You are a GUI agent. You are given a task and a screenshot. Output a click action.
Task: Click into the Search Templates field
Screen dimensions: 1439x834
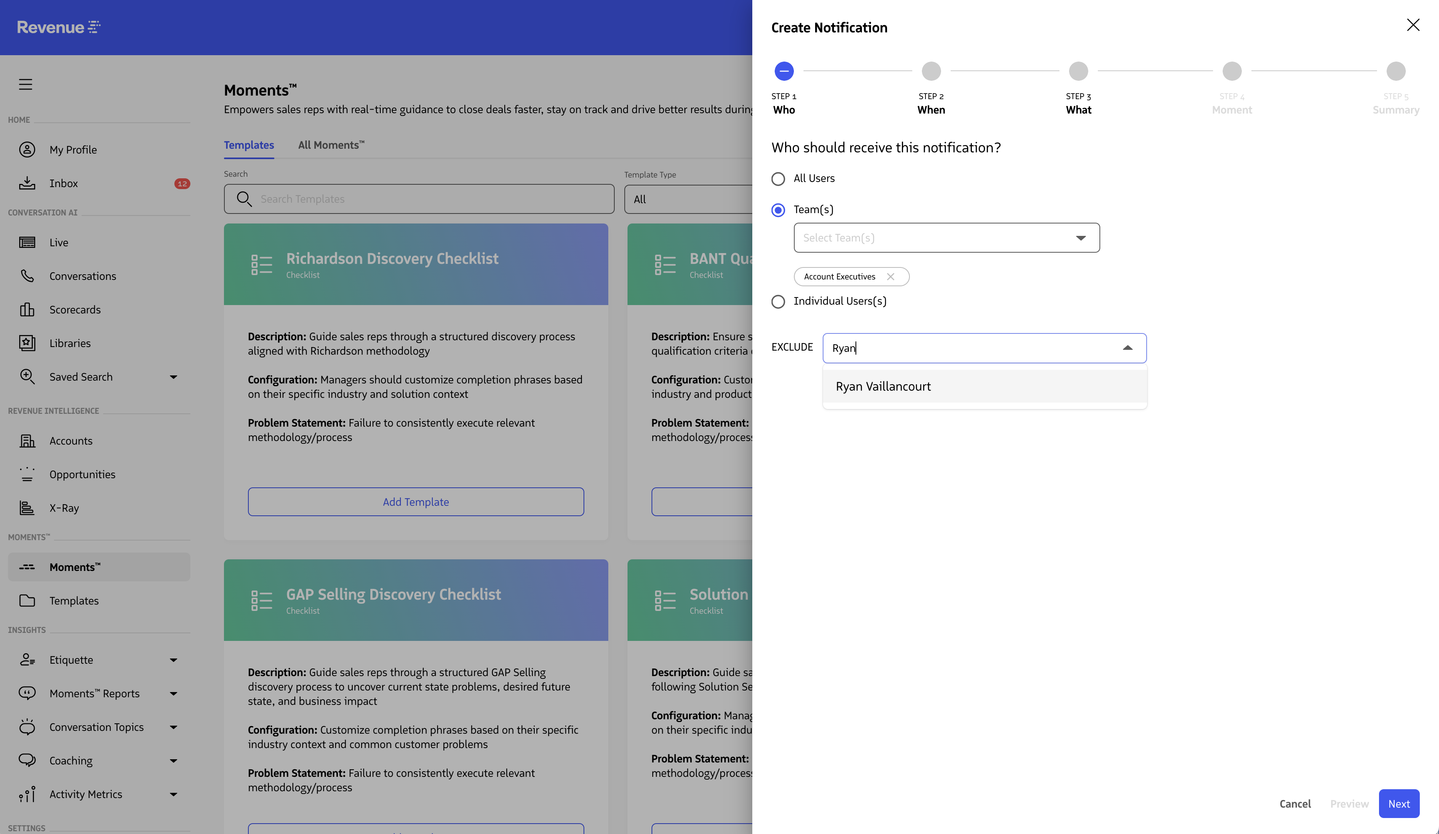pyautogui.click(x=419, y=199)
